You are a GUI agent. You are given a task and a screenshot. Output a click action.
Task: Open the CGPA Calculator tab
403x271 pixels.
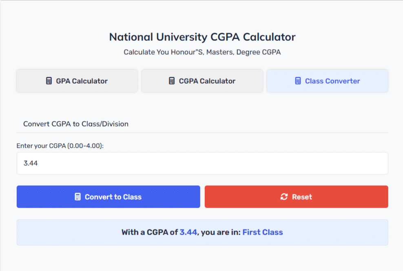tap(202, 81)
